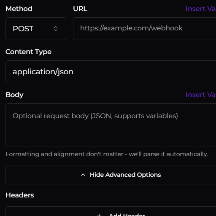
Task: Click the Optional request body placeholder text
Action: (95, 116)
